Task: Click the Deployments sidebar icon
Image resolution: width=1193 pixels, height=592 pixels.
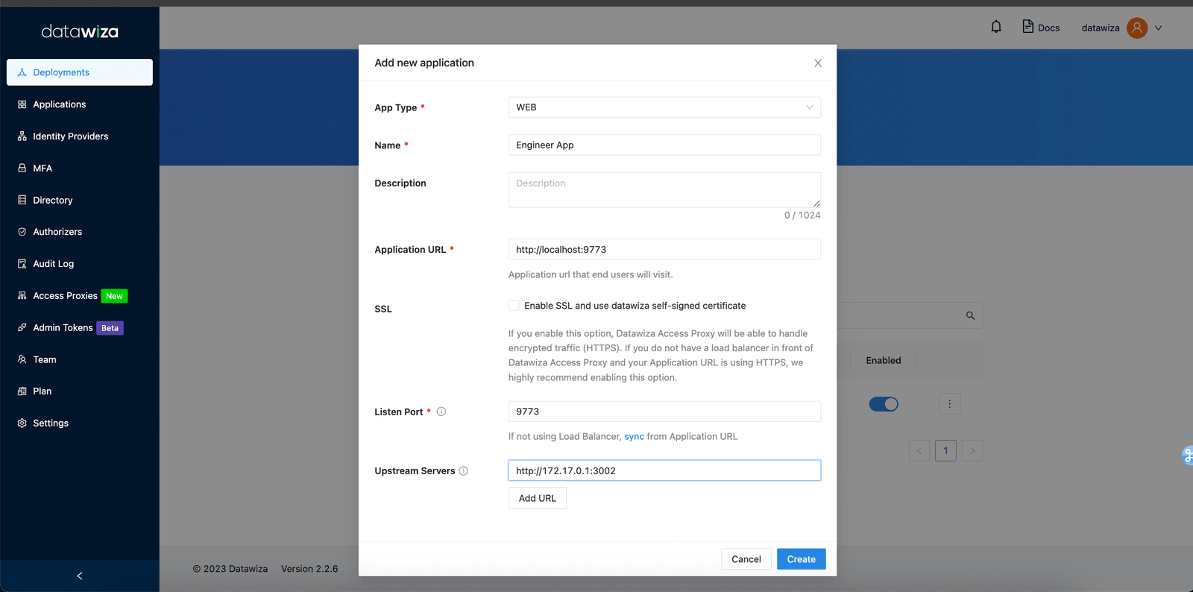Action: 22,72
